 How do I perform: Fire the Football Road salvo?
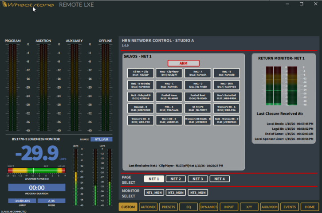[x=198, y=97]
